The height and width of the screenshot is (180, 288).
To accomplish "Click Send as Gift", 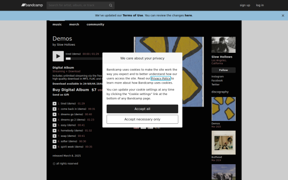I will click(x=61, y=95).
